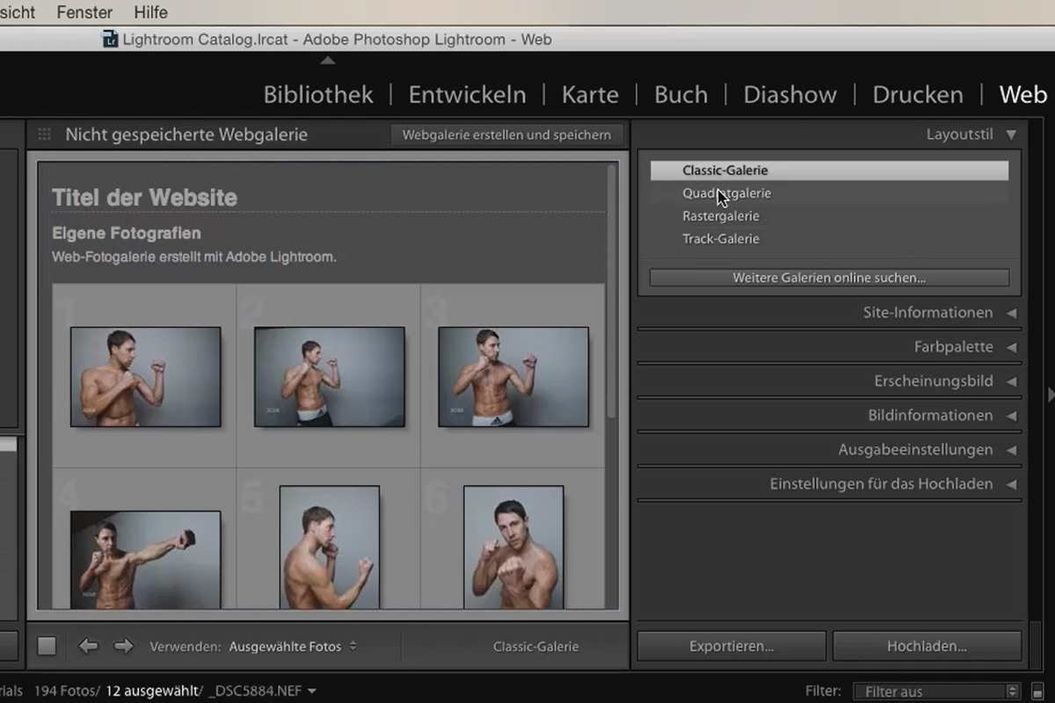Open the Diashow module
The width and height of the screenshot is (1055, 703).
coord(790,95)
